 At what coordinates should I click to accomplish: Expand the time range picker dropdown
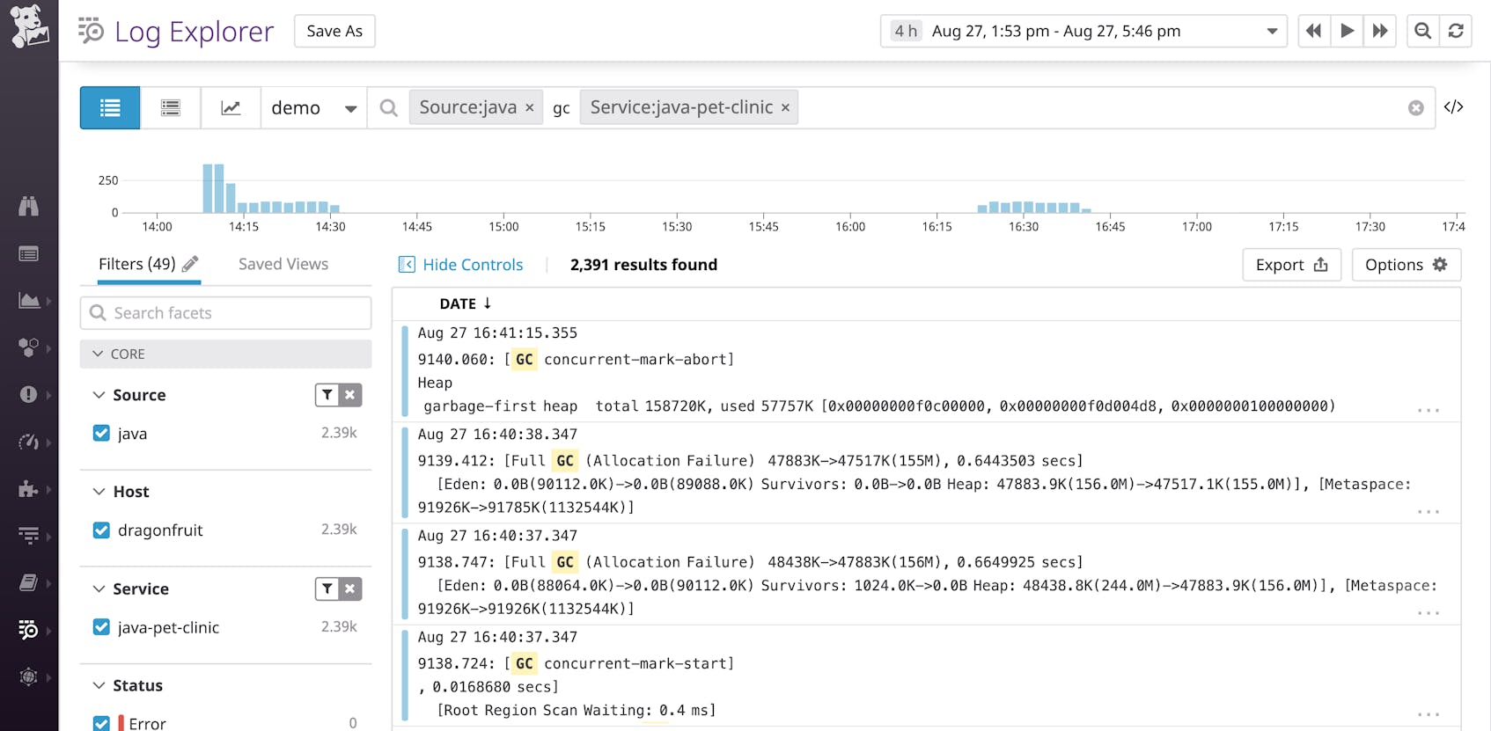1271,30
